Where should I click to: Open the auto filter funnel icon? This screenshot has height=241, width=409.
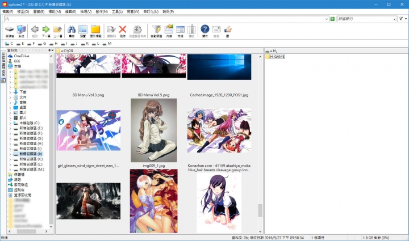156,31
